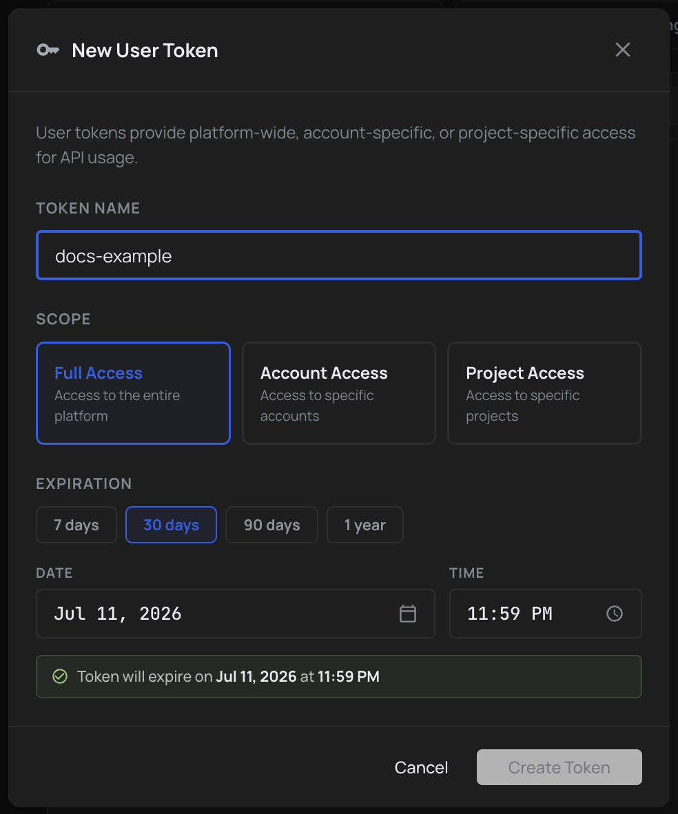The image size is (678, 814).
Task: Click the TOKEN NAME label
Action: click(88, 208)
